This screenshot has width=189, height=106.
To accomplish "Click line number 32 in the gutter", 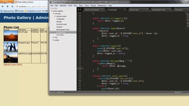I will 80,61.
